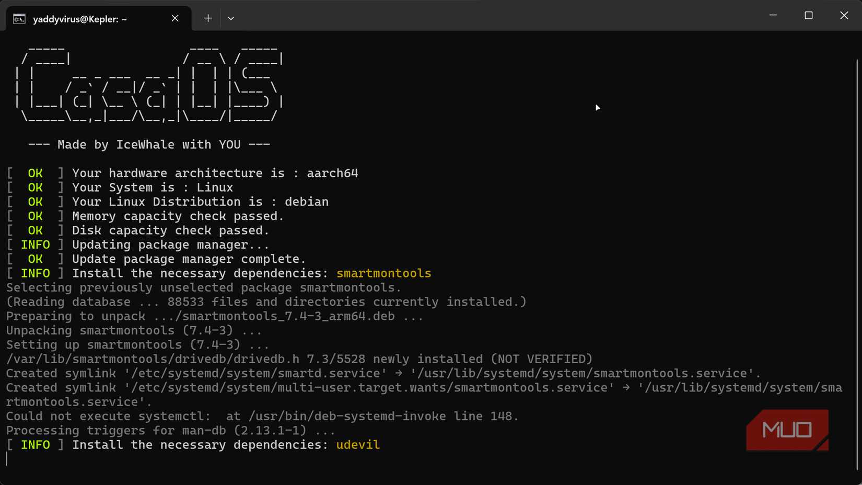Click the 'Made by IceWhale with YOU' line
862x485 pixels.
(x=149, y=145)
